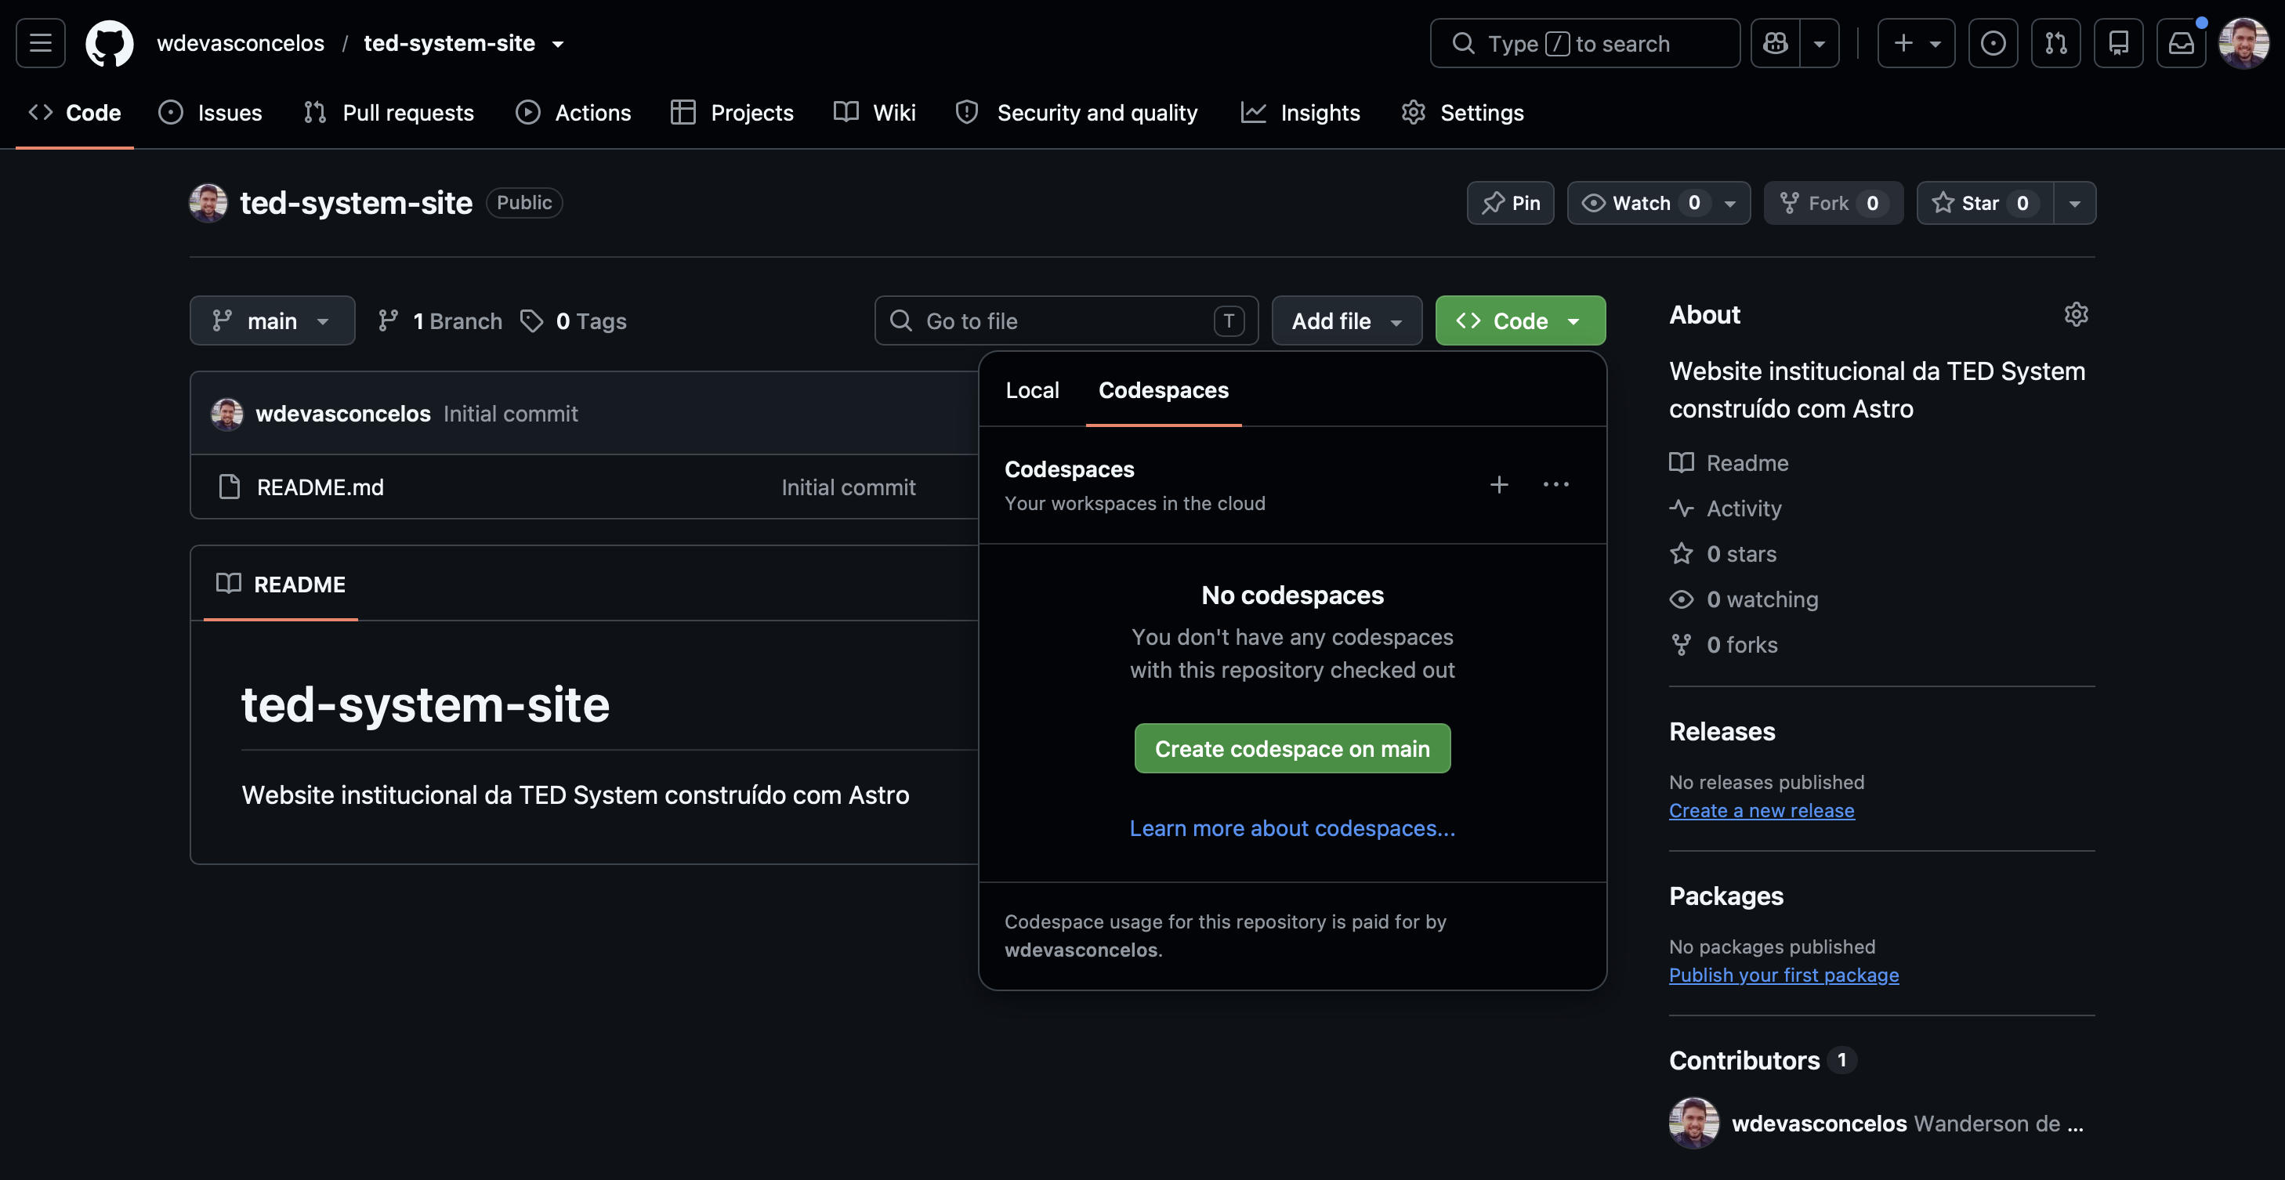Expand the Add file dropdown

[x=1346, y=320]
